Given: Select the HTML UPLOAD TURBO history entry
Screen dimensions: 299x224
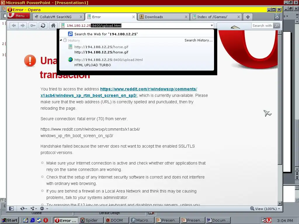Looking at the screenshot, I should (x=137, y=62).
